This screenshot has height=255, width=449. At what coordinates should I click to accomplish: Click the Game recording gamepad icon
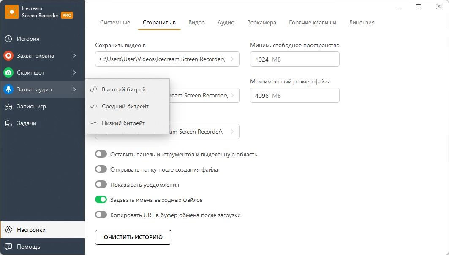[8, 106]
